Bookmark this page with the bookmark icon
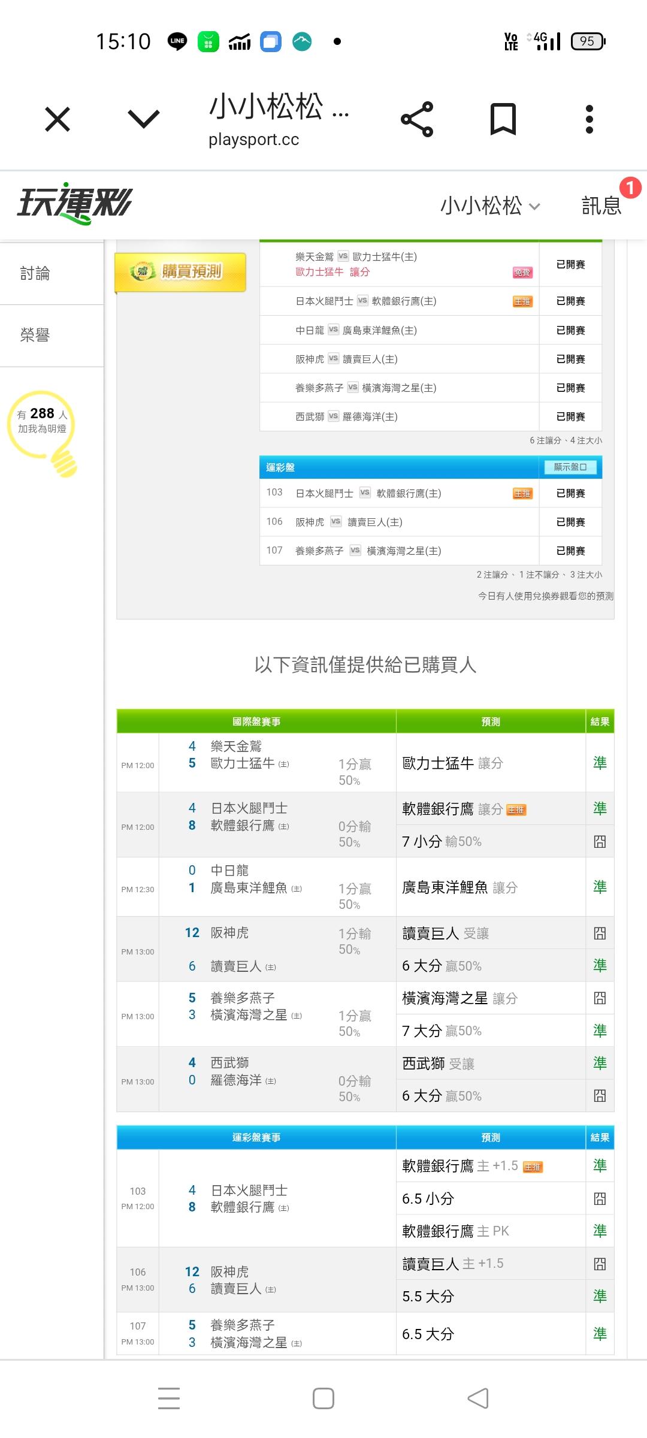Viewport: 647px width, 1438px height. point(503,119)
